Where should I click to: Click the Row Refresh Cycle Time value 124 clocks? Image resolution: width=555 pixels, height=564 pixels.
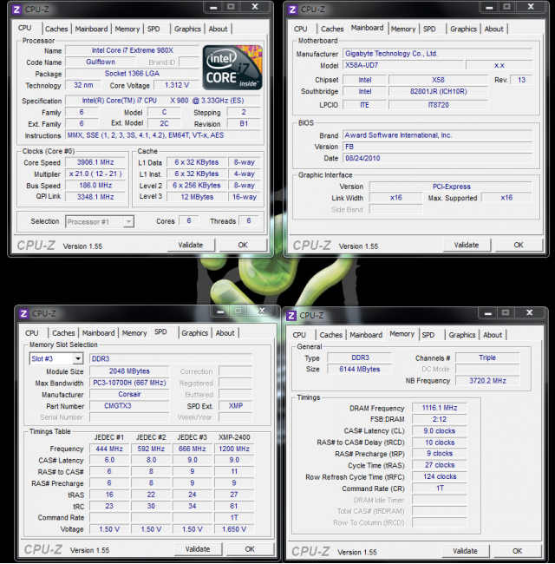(440, 476)
